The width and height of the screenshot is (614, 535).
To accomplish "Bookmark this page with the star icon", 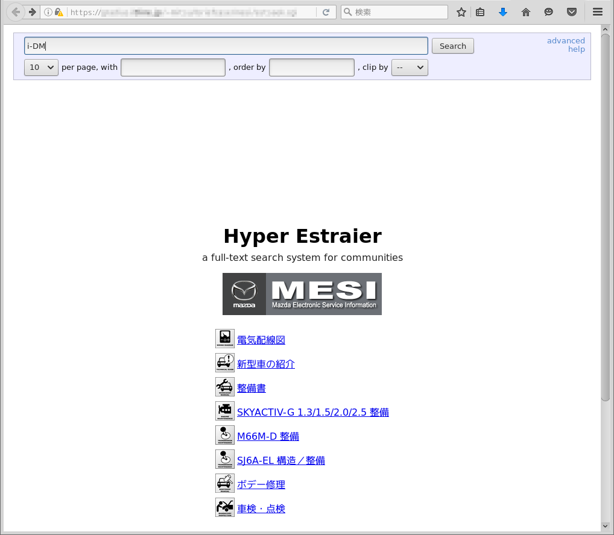I will coord(461,12).
